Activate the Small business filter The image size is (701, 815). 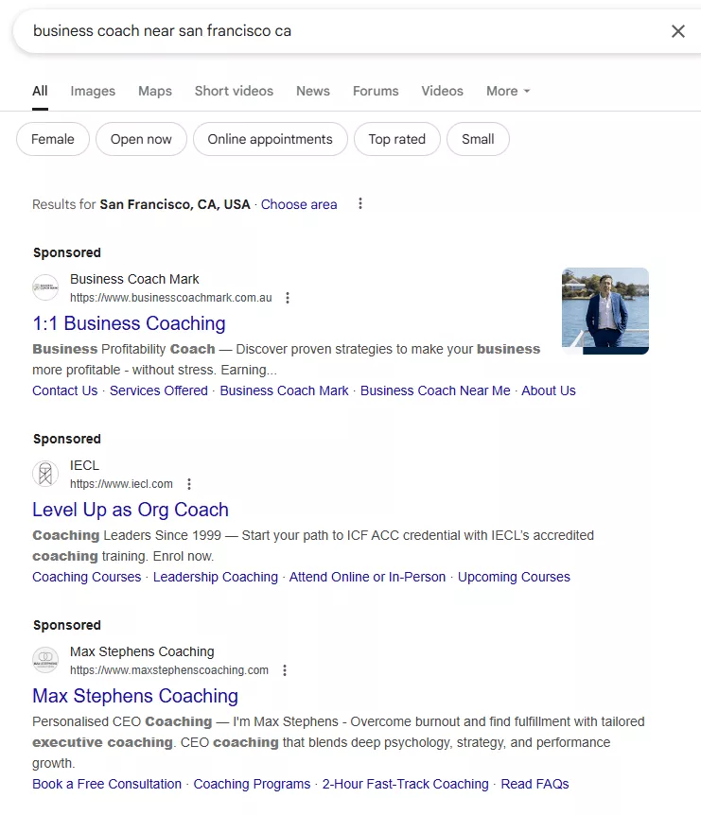point(478,138)
